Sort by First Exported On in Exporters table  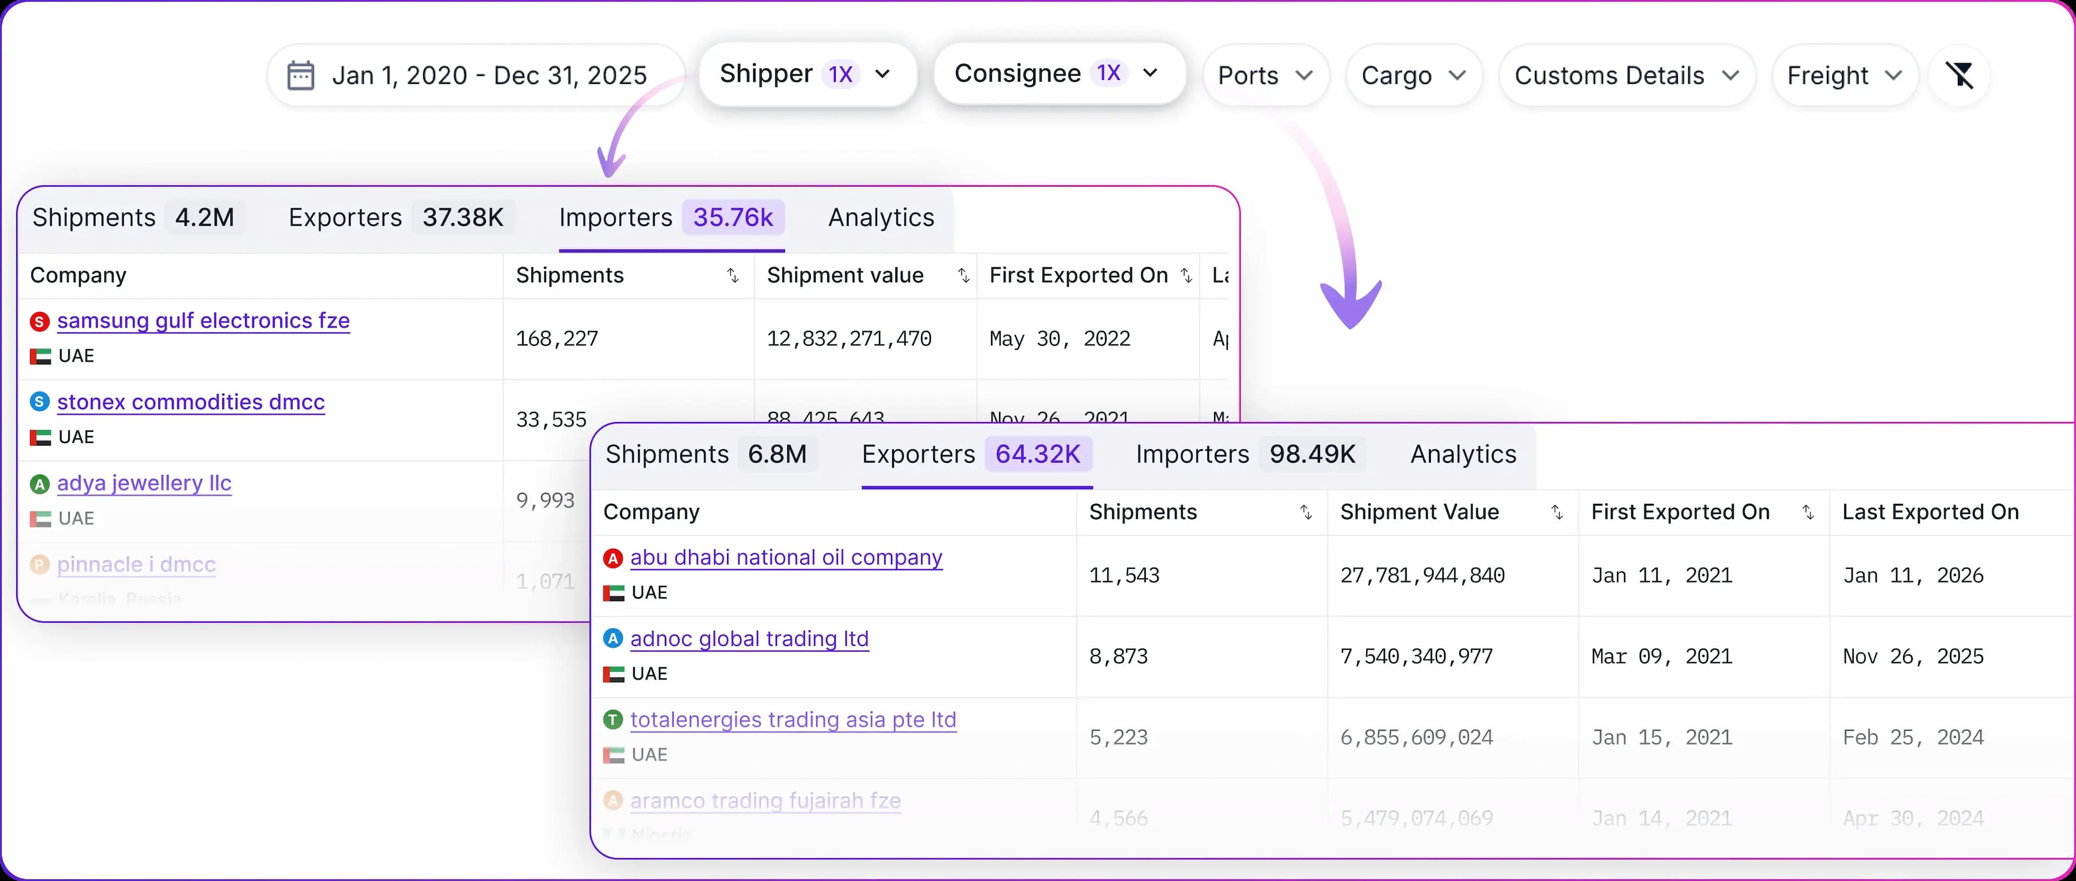[1808, 512]
